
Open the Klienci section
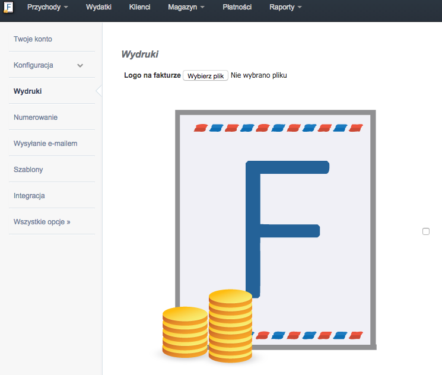[x=139, y=7]
